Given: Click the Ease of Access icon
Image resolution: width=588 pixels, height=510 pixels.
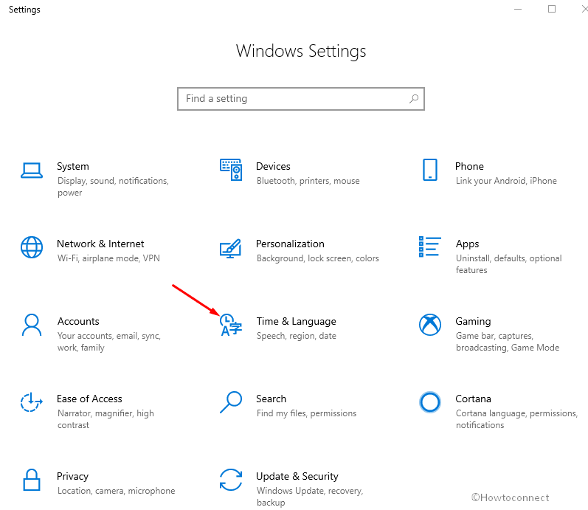Looking at the screenshot, I should (x=32, y=402).
